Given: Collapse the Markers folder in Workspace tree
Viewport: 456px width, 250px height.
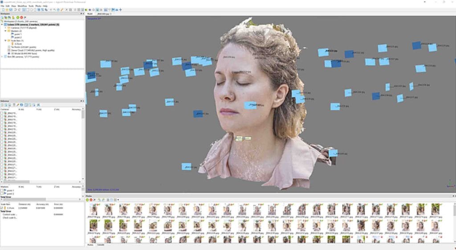Looking at the screenshot, I should pyautogui.click(x=5, y=31).
